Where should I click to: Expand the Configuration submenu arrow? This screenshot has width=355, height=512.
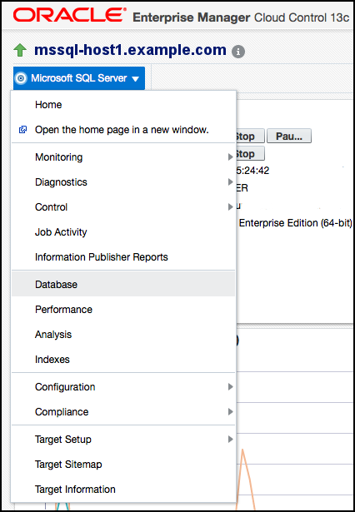[x=231, y=387]
